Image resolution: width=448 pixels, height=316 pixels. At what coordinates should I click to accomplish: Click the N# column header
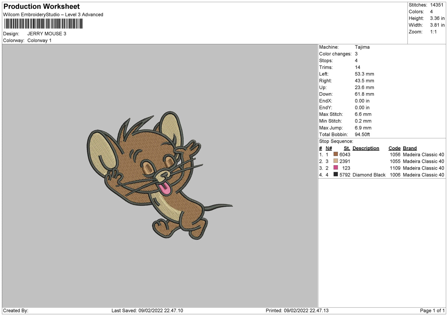pos(329,148)
